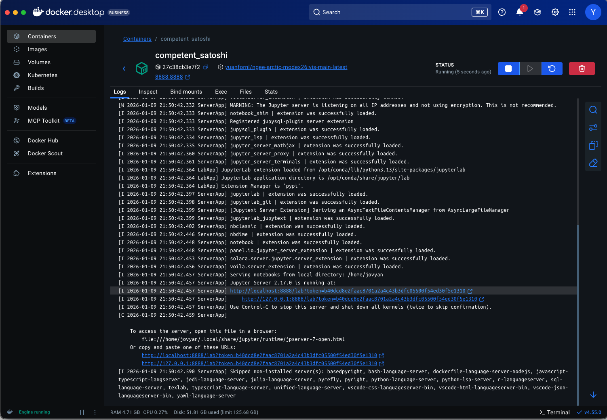Open the Terminal panel
The width and height of the screenshot is (607, 420).
[x=554, y=412]
